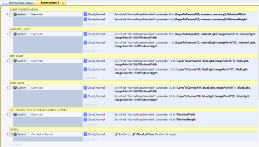Viewport: 259px width, 147px height.
Task: Click Add action under NATURAL LIGHT event
Action: 90,51
